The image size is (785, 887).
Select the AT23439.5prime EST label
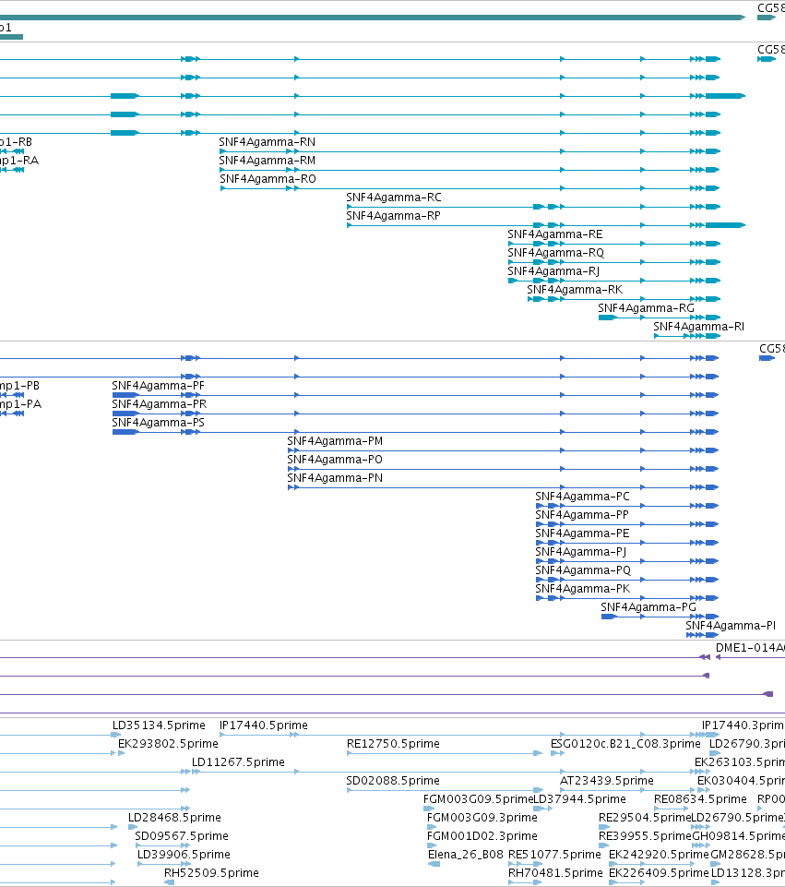point(606,781)
